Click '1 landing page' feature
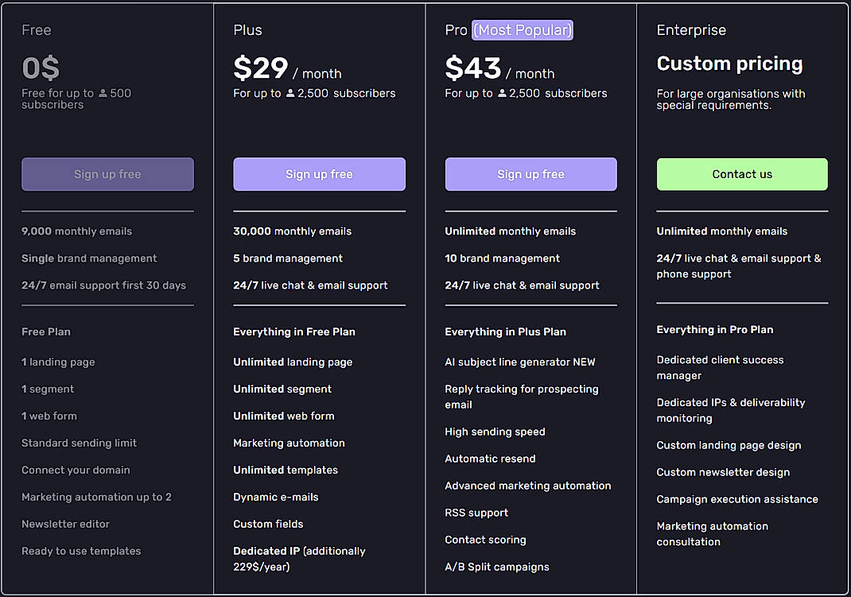Screen dimensions: 851x597 (x=58, y=362)
